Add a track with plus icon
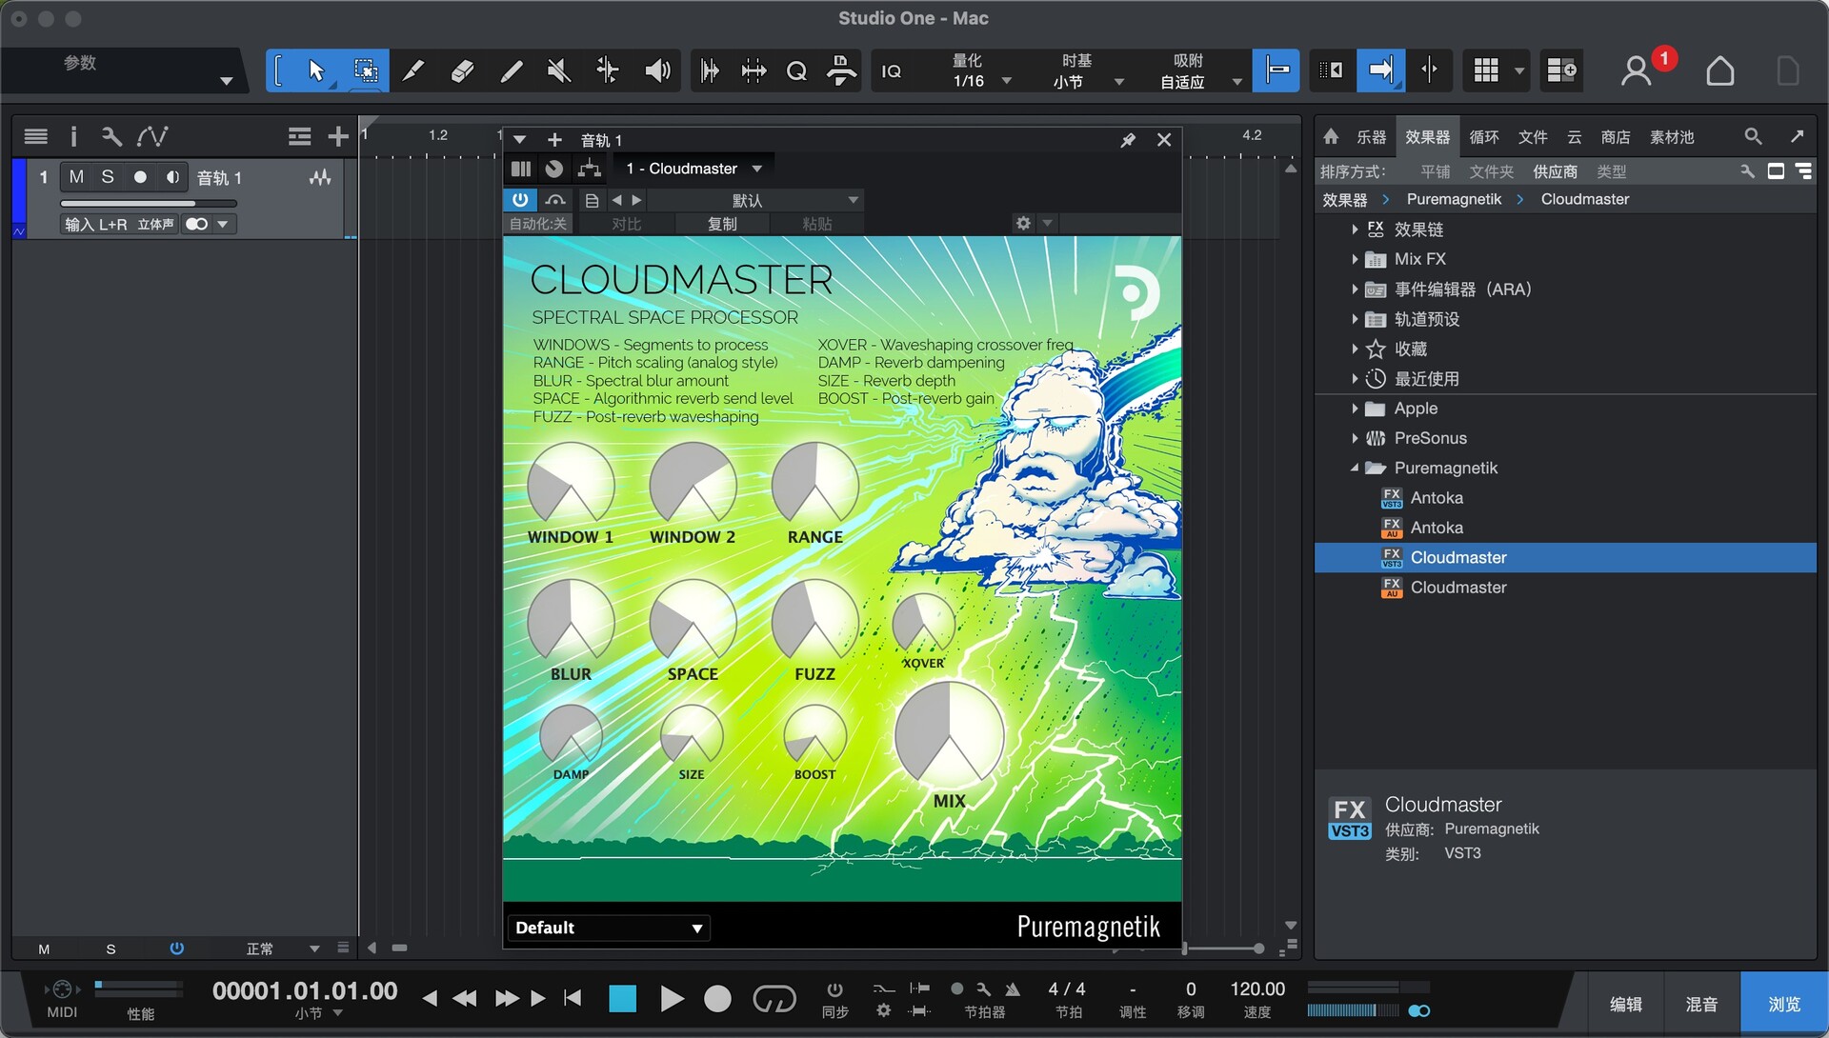The width and height of the screenshot is (1829, 1038). [x=338, y=137]
